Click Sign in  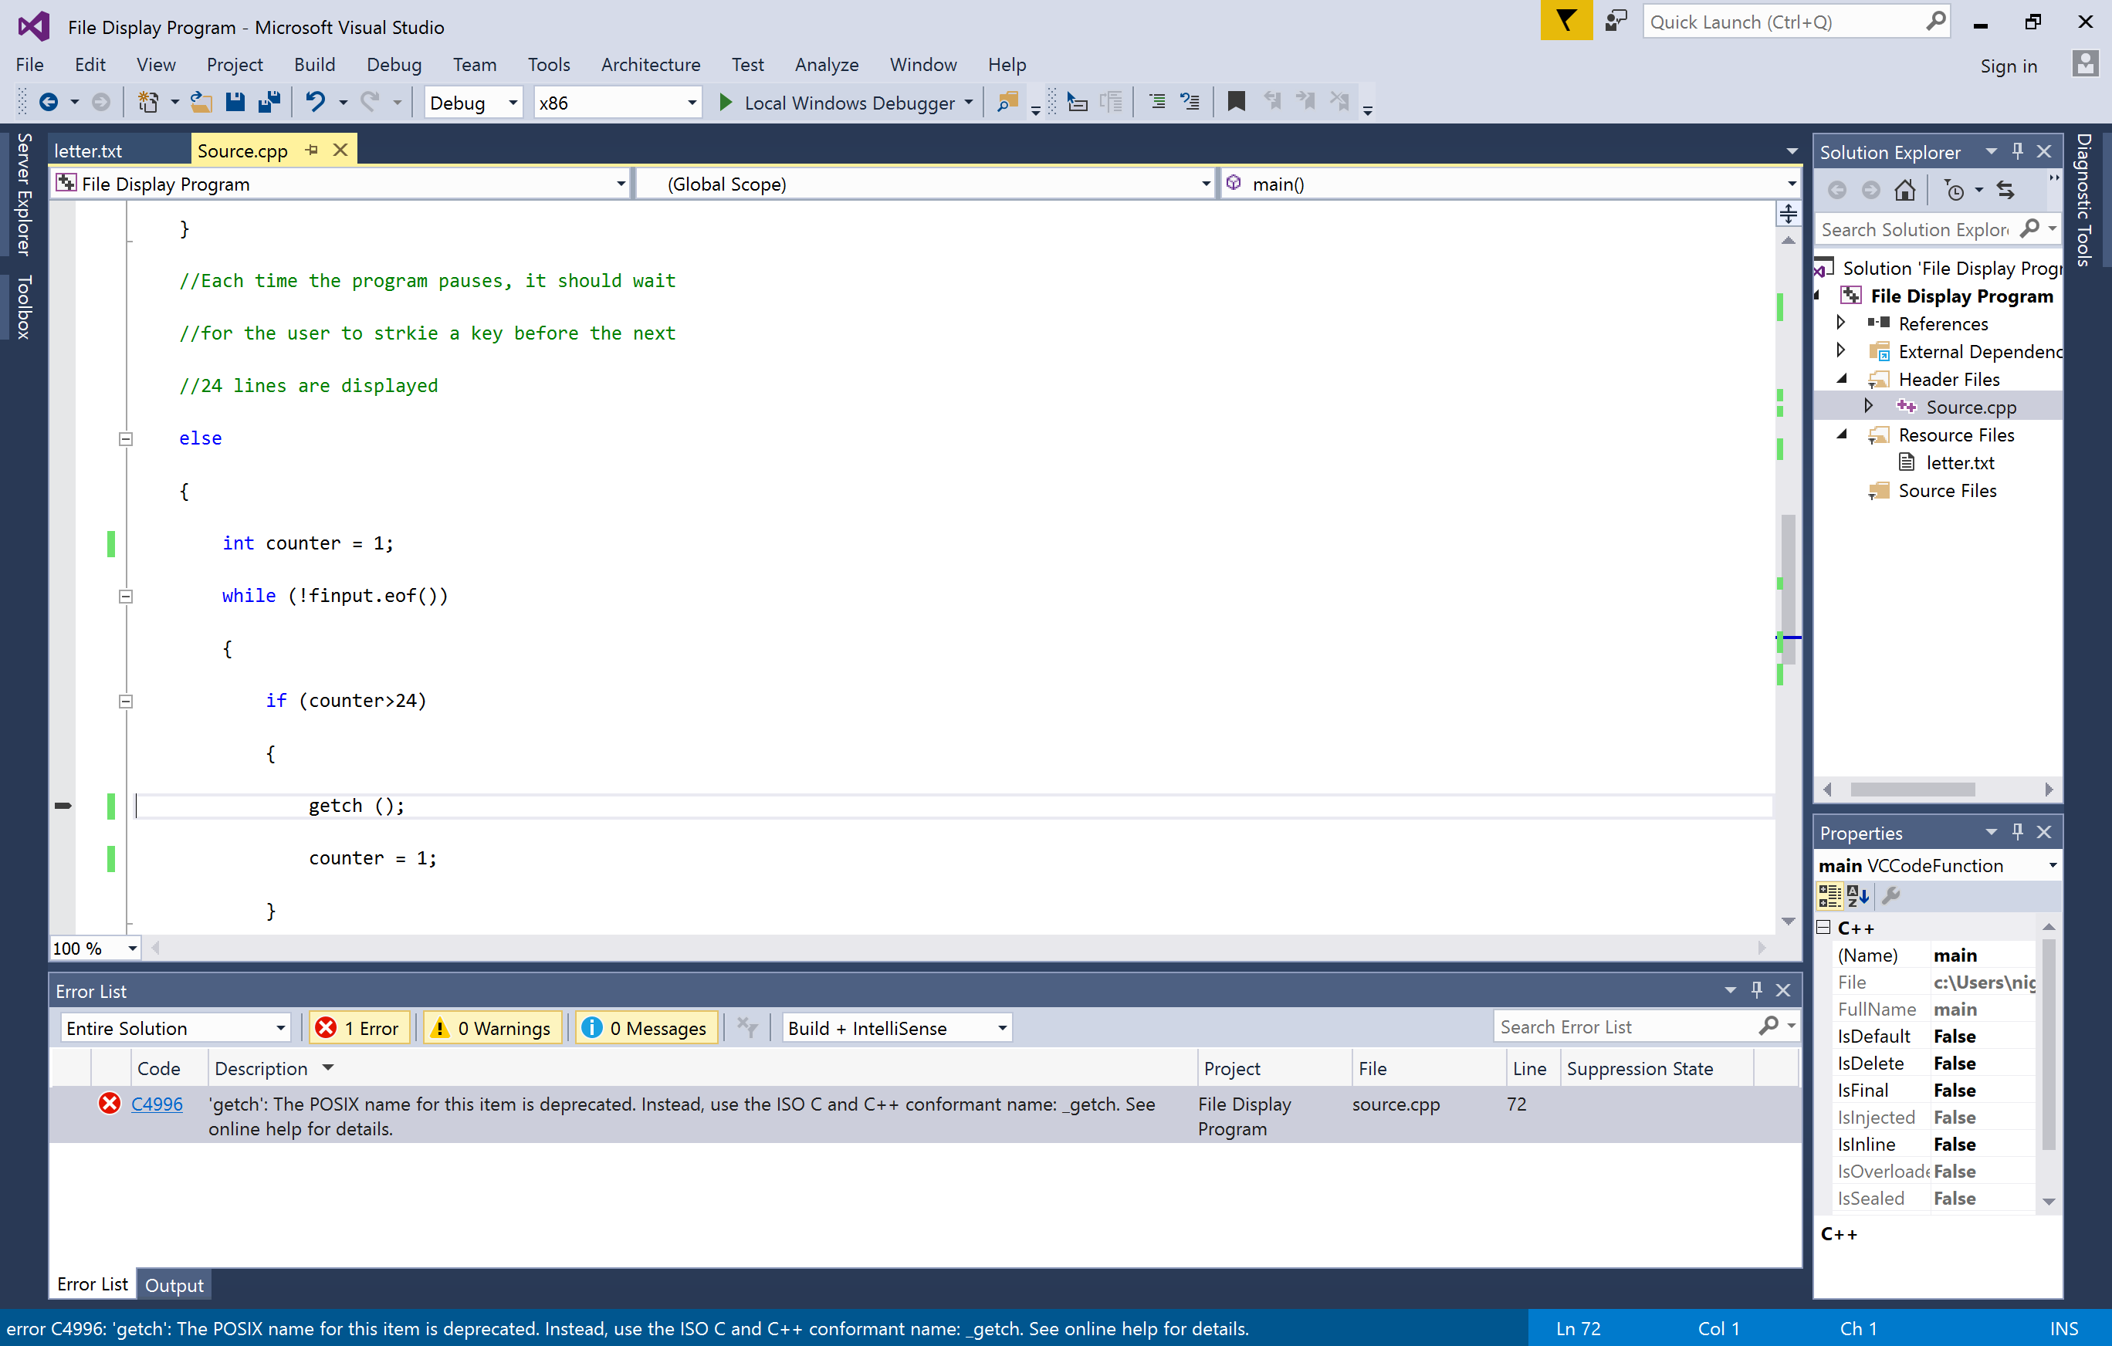pyautogui.click(x=2008, y=66)
